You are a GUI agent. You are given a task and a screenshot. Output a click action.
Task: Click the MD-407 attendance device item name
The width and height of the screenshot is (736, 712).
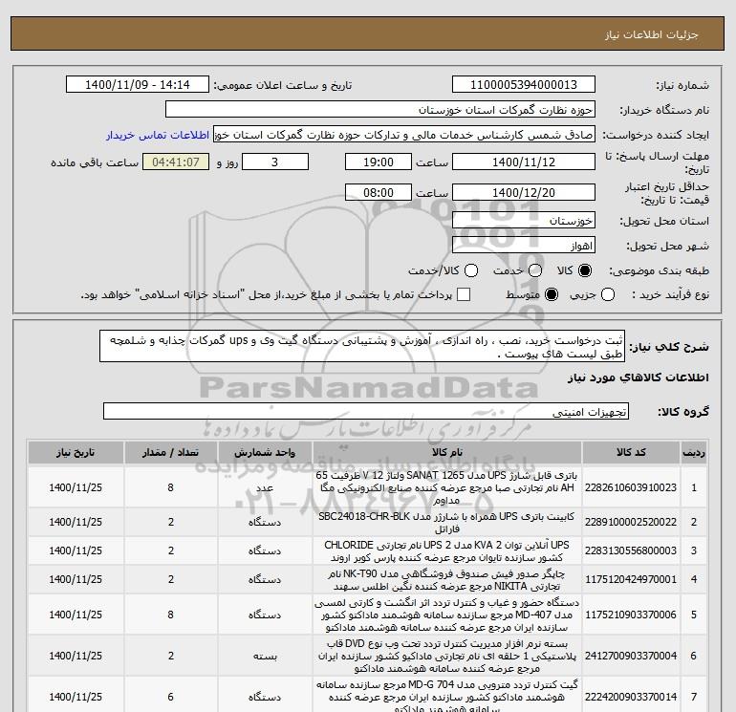[x=447, y=615]
